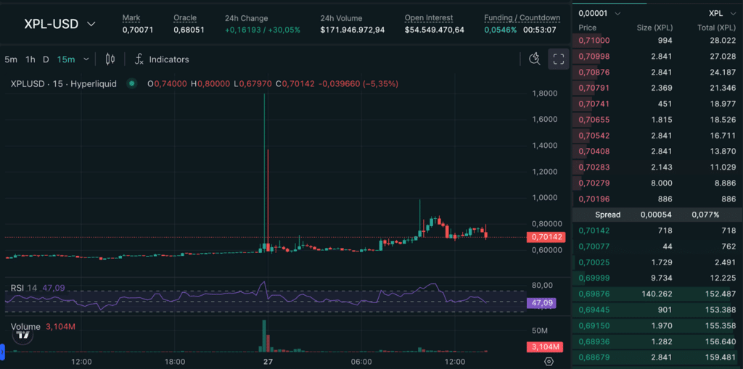Click the 24h Volume value $171.946.972,94
This screenshot has width=743, height=369.
tap(353, 30)
